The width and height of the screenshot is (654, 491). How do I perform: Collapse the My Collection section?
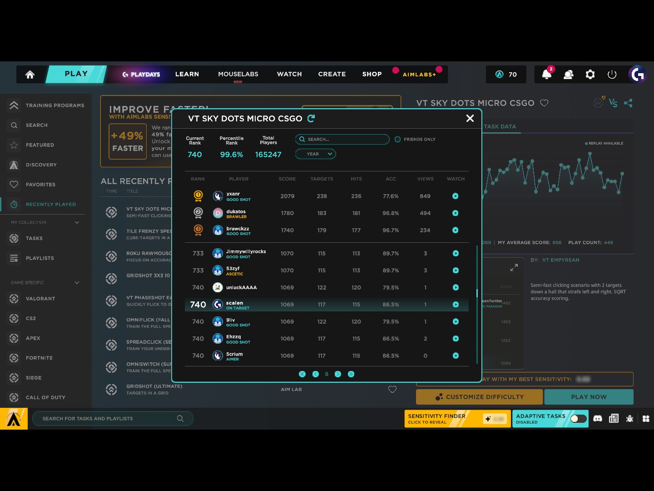click(x=77, y=223)
